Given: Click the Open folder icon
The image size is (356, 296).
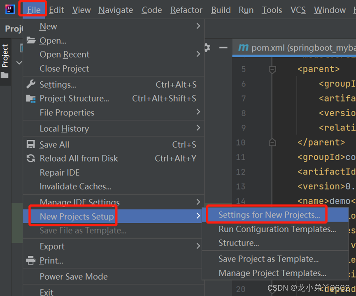Looking at the screenshot, I should [x=31, y=40].
